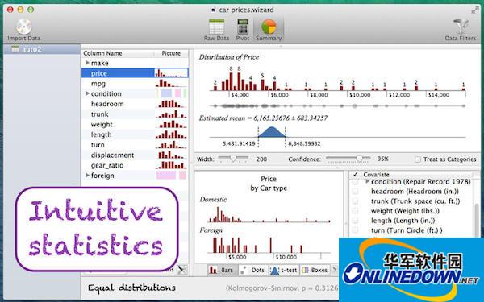This screenshot has width=484, height=302.
Task: Sort by the Column Name header
Action: click(x=117, y=53)
